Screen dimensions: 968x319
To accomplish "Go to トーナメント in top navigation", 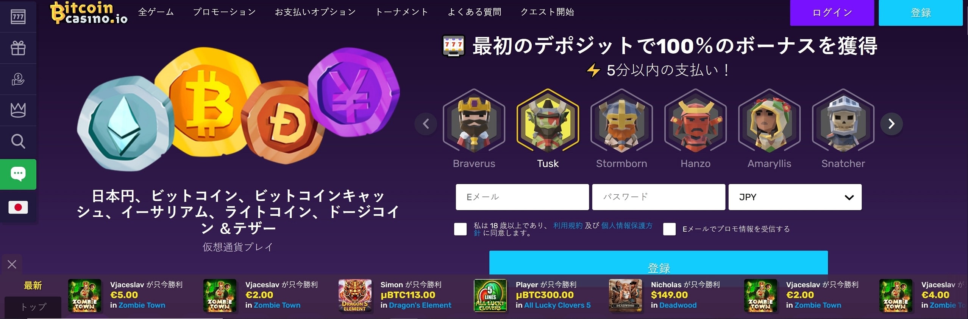I will pyautogui.click(x=402, y=12).
